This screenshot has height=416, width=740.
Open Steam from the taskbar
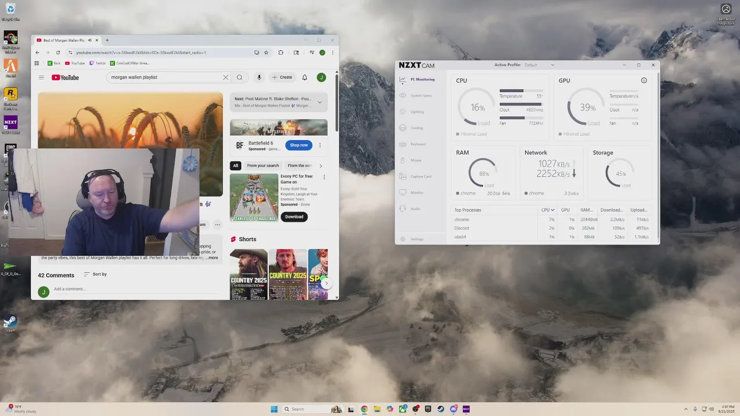(x=441, y=409)
